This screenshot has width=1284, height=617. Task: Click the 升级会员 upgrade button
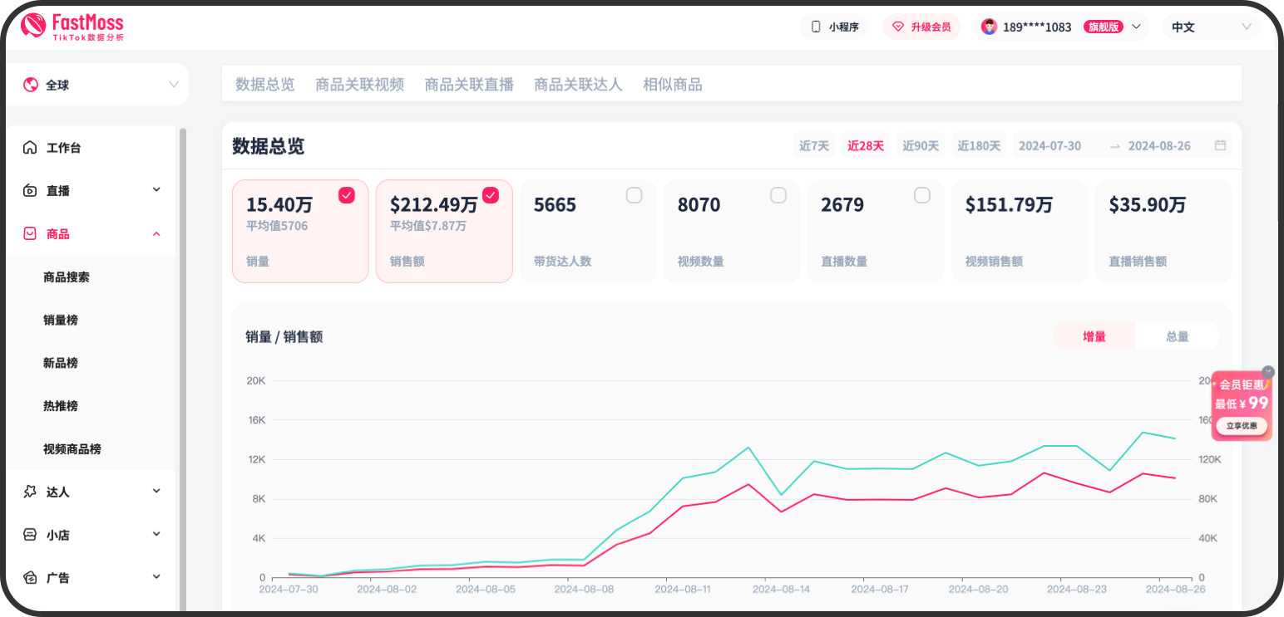tap(921, 27)
